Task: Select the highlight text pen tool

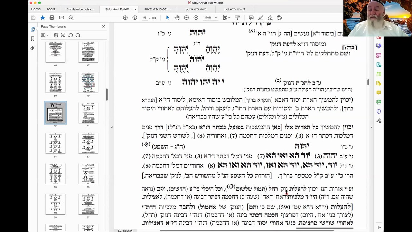Action: [x=261, y=18]
